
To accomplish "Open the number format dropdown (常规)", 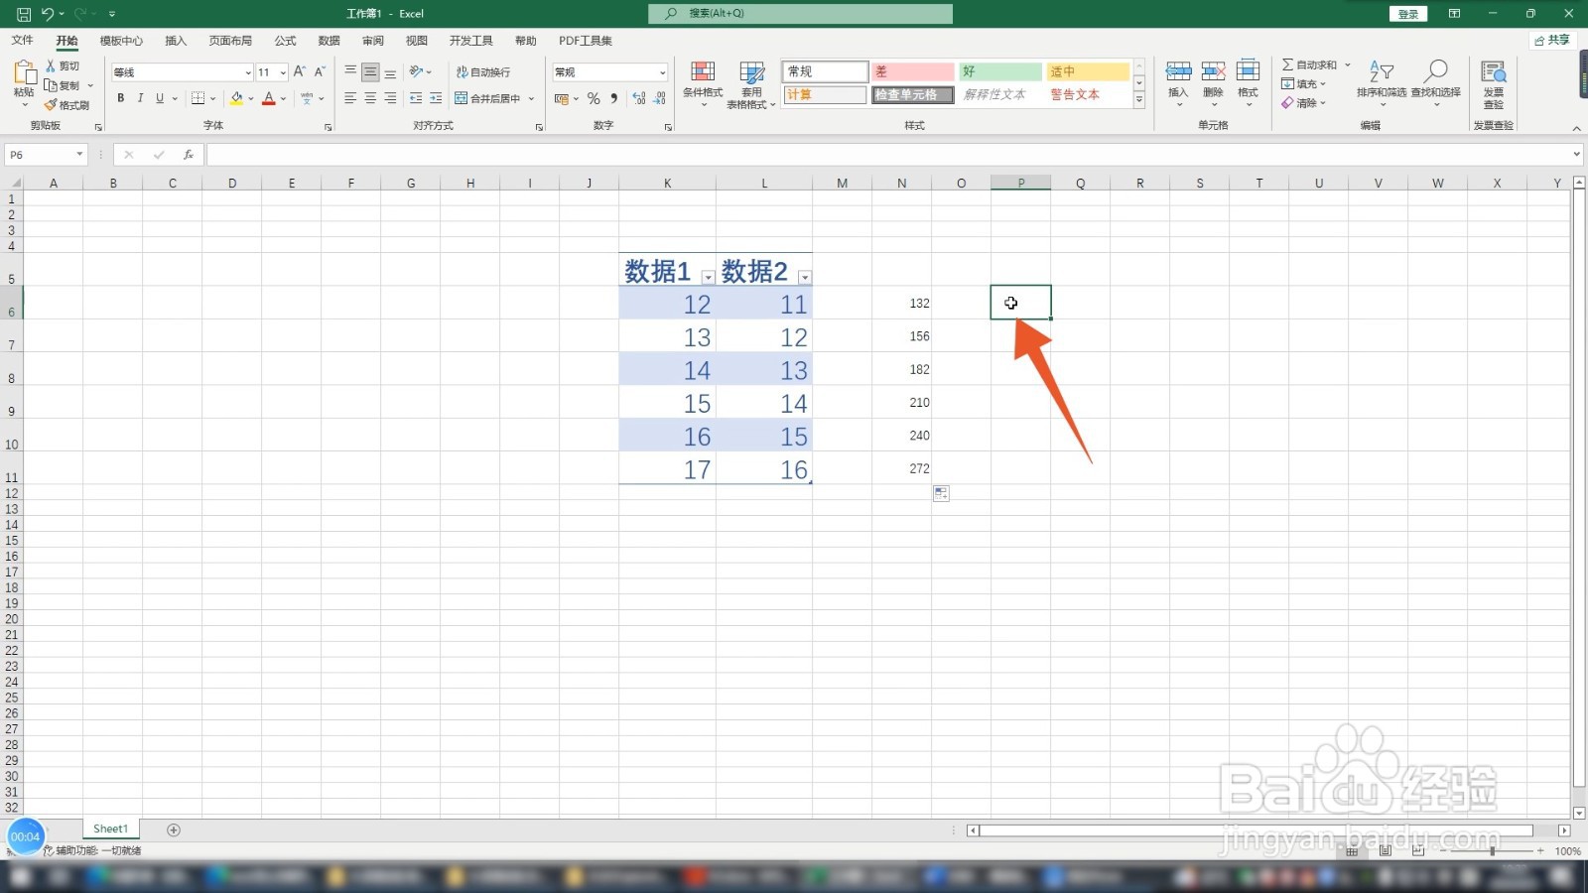I will tap(662, 72).
